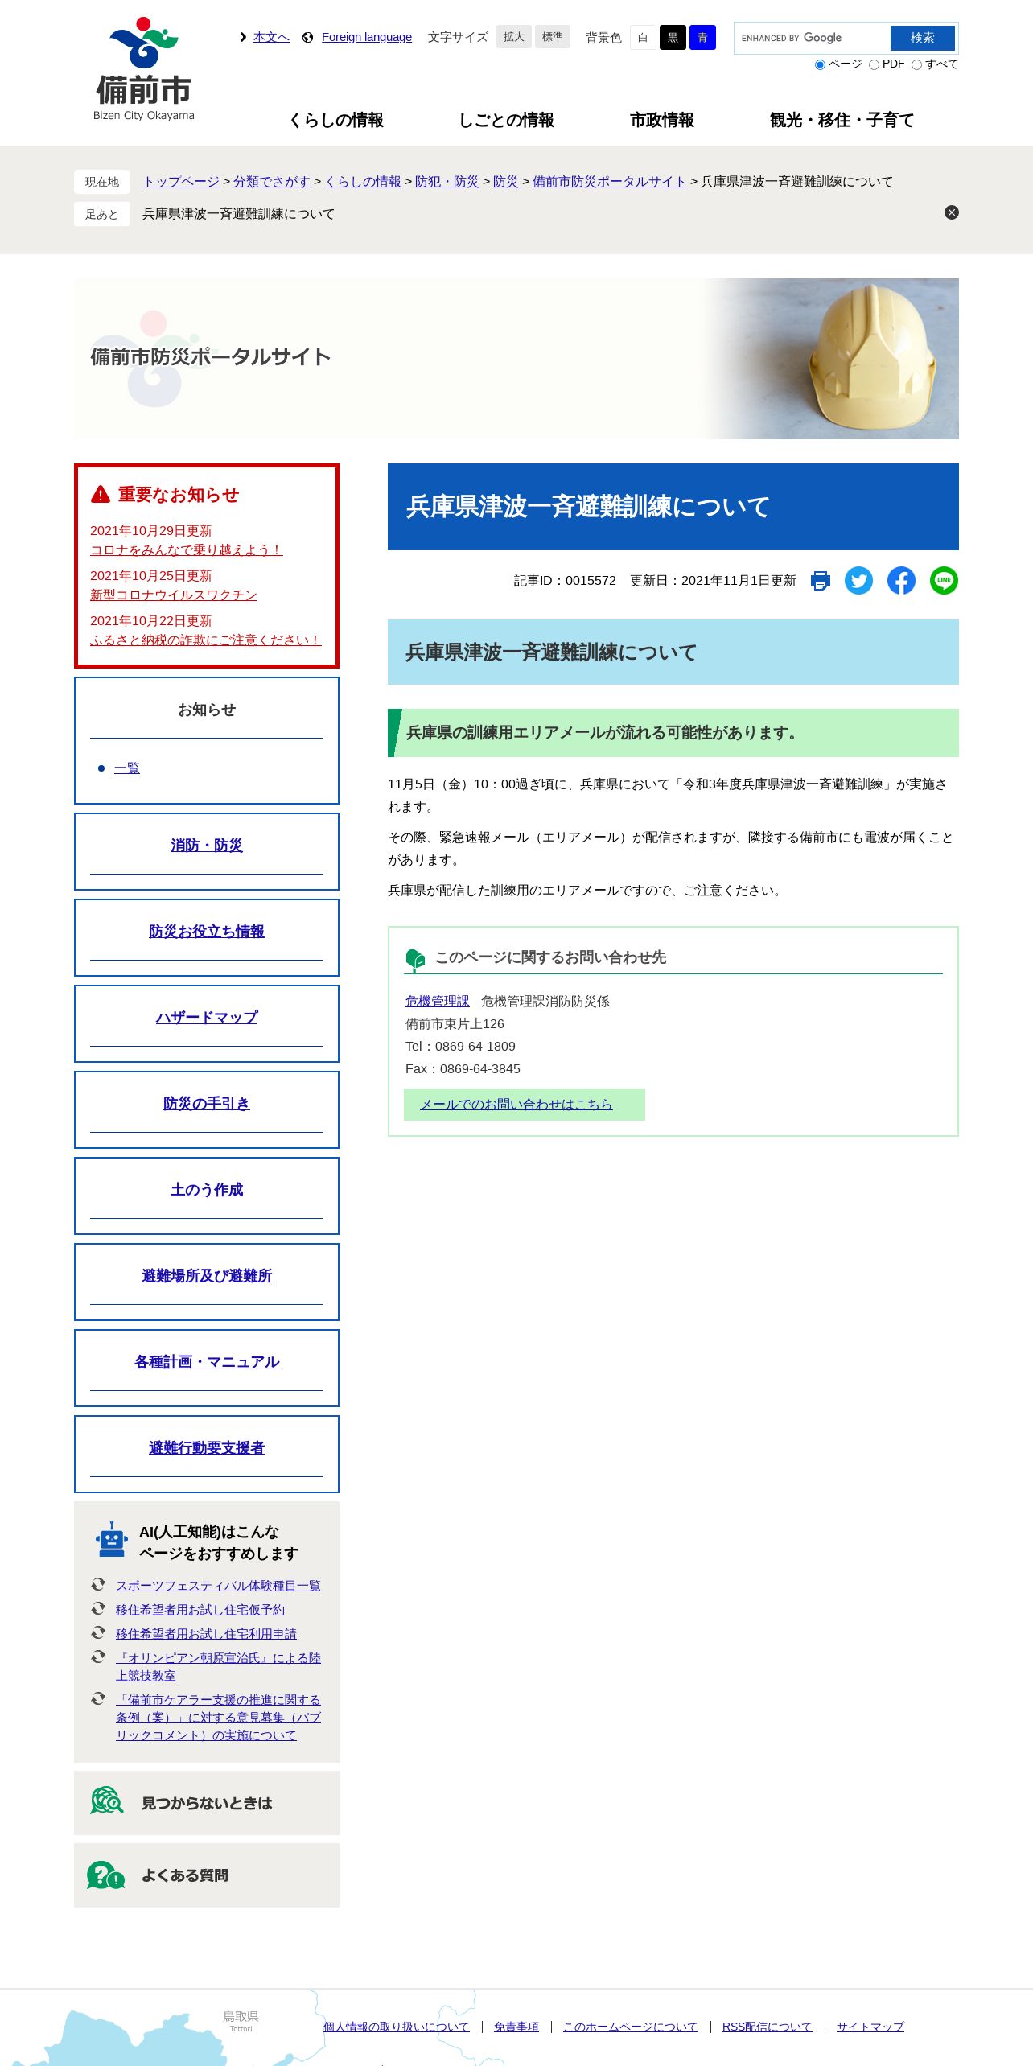
Task: Open Foreign language link
Action: 367,37
